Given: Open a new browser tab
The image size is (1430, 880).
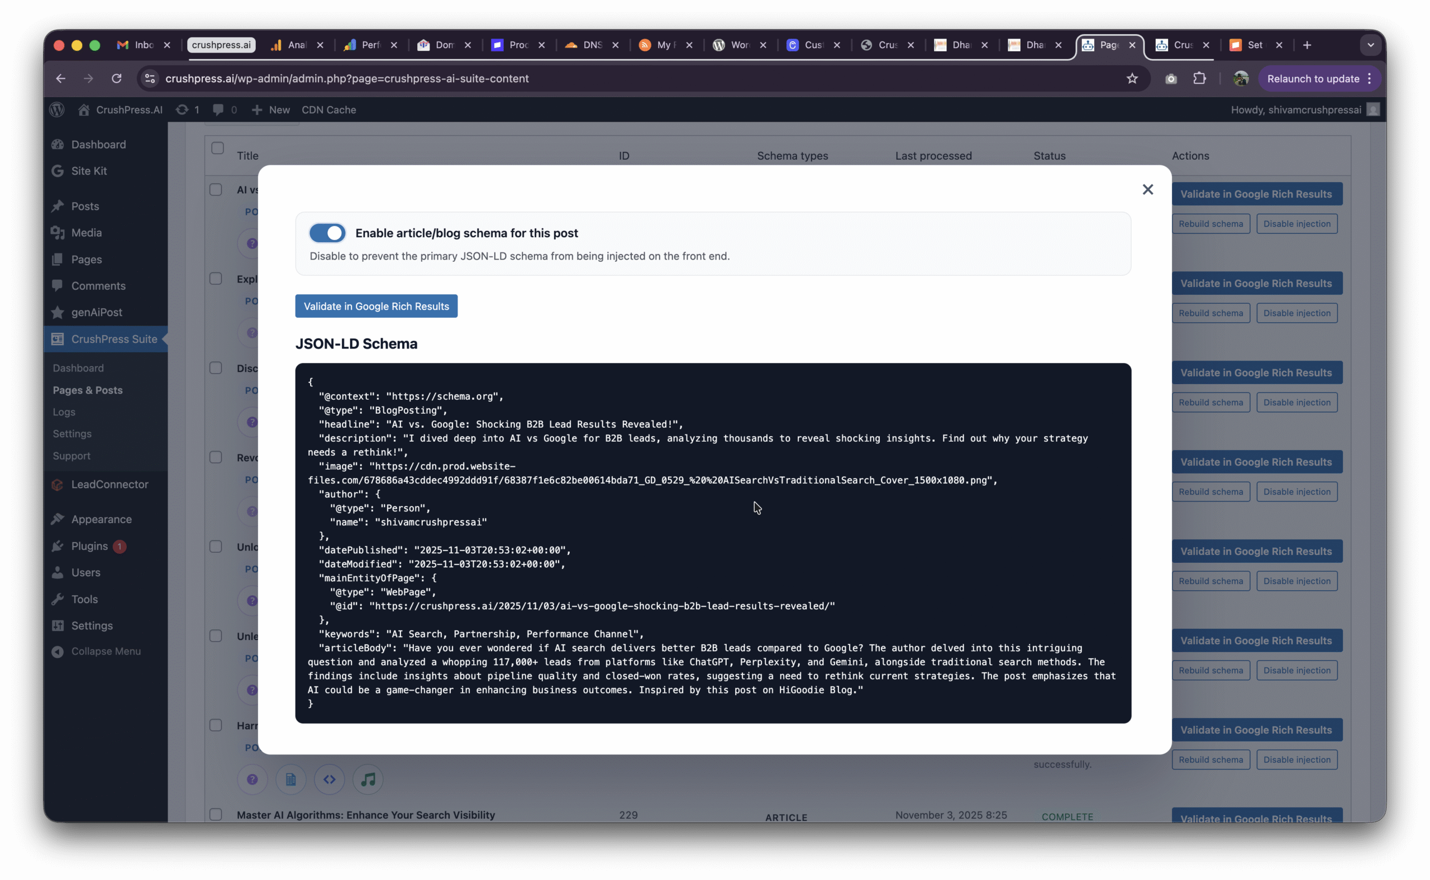Looking at the screenshot, I should (x=1307, y=45).
